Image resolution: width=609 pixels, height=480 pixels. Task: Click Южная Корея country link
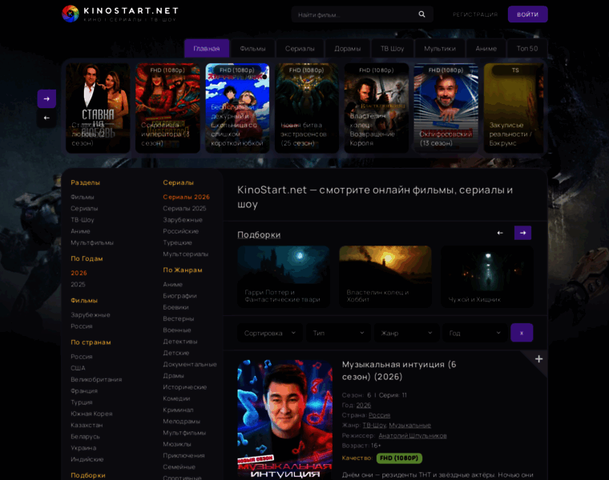click(x=91, y=414)
